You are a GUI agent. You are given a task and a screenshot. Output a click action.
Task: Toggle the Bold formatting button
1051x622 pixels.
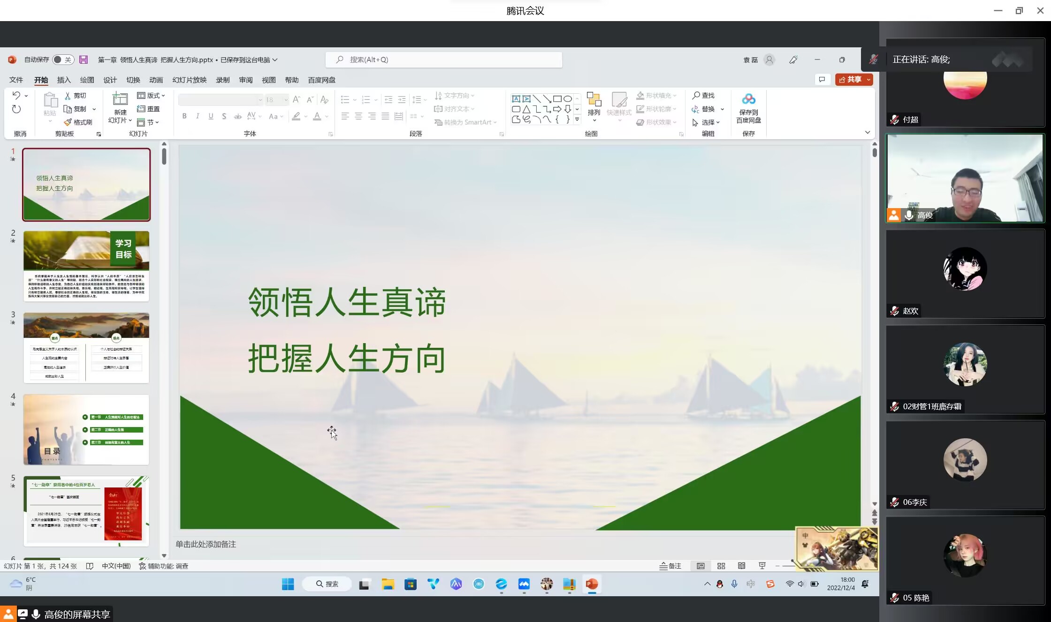(184, 116)
